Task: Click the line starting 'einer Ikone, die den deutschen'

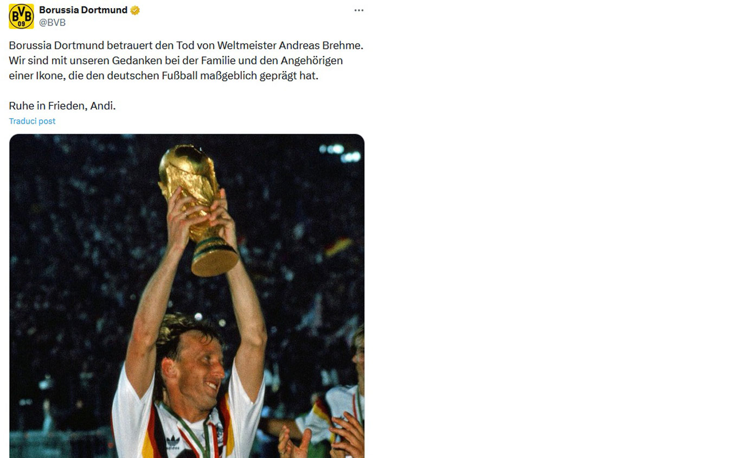Action: point(164,76)
